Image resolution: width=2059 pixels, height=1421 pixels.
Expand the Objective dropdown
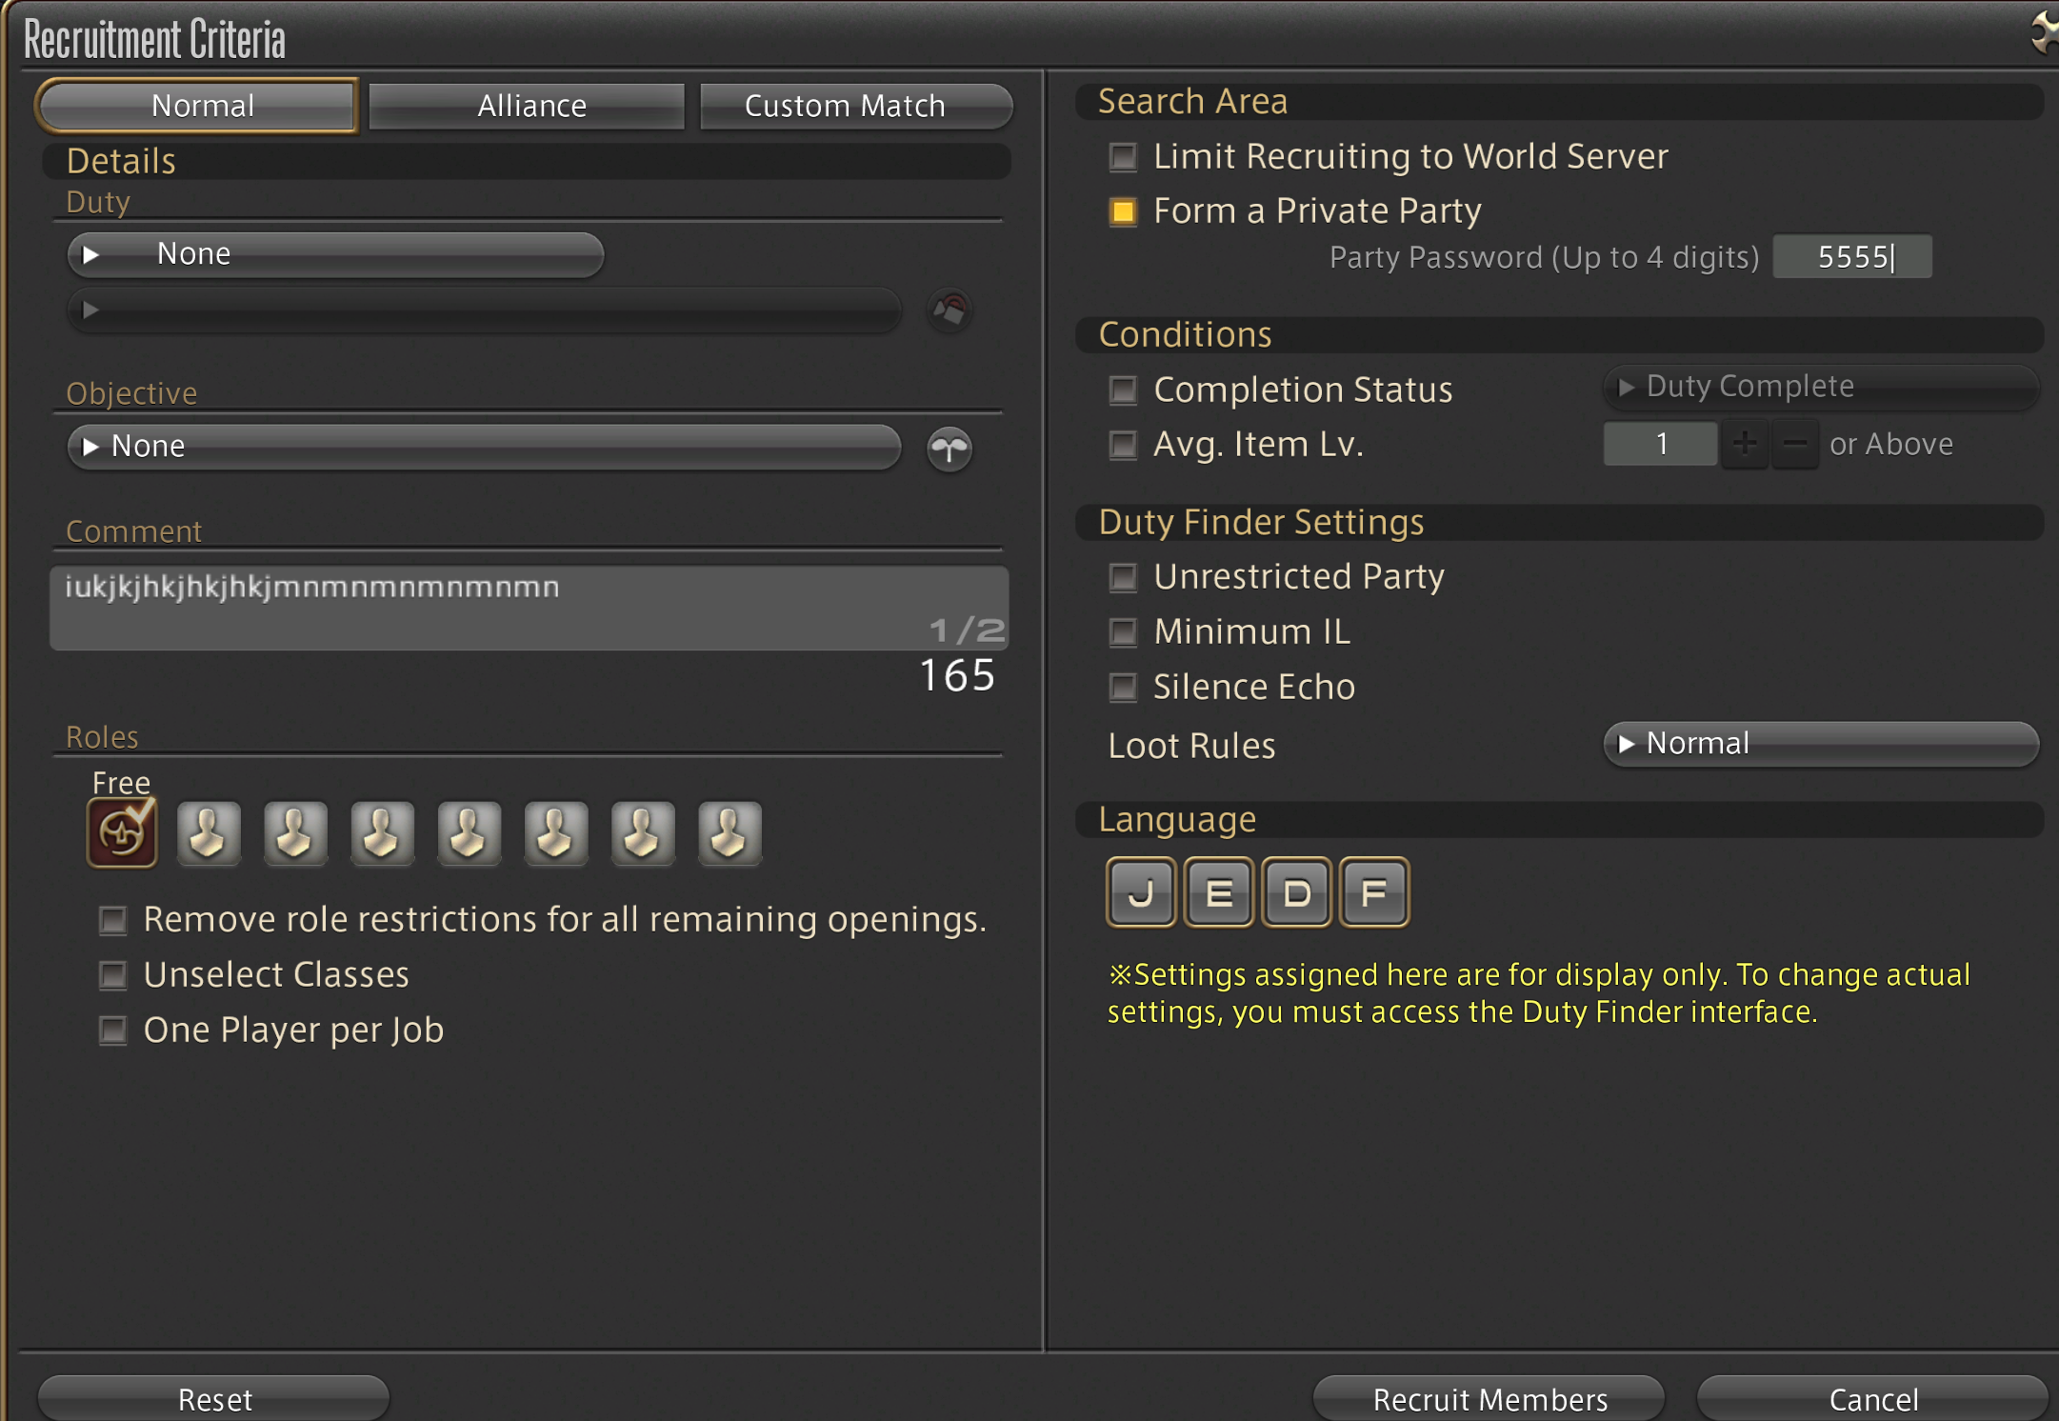click(484, 447)
